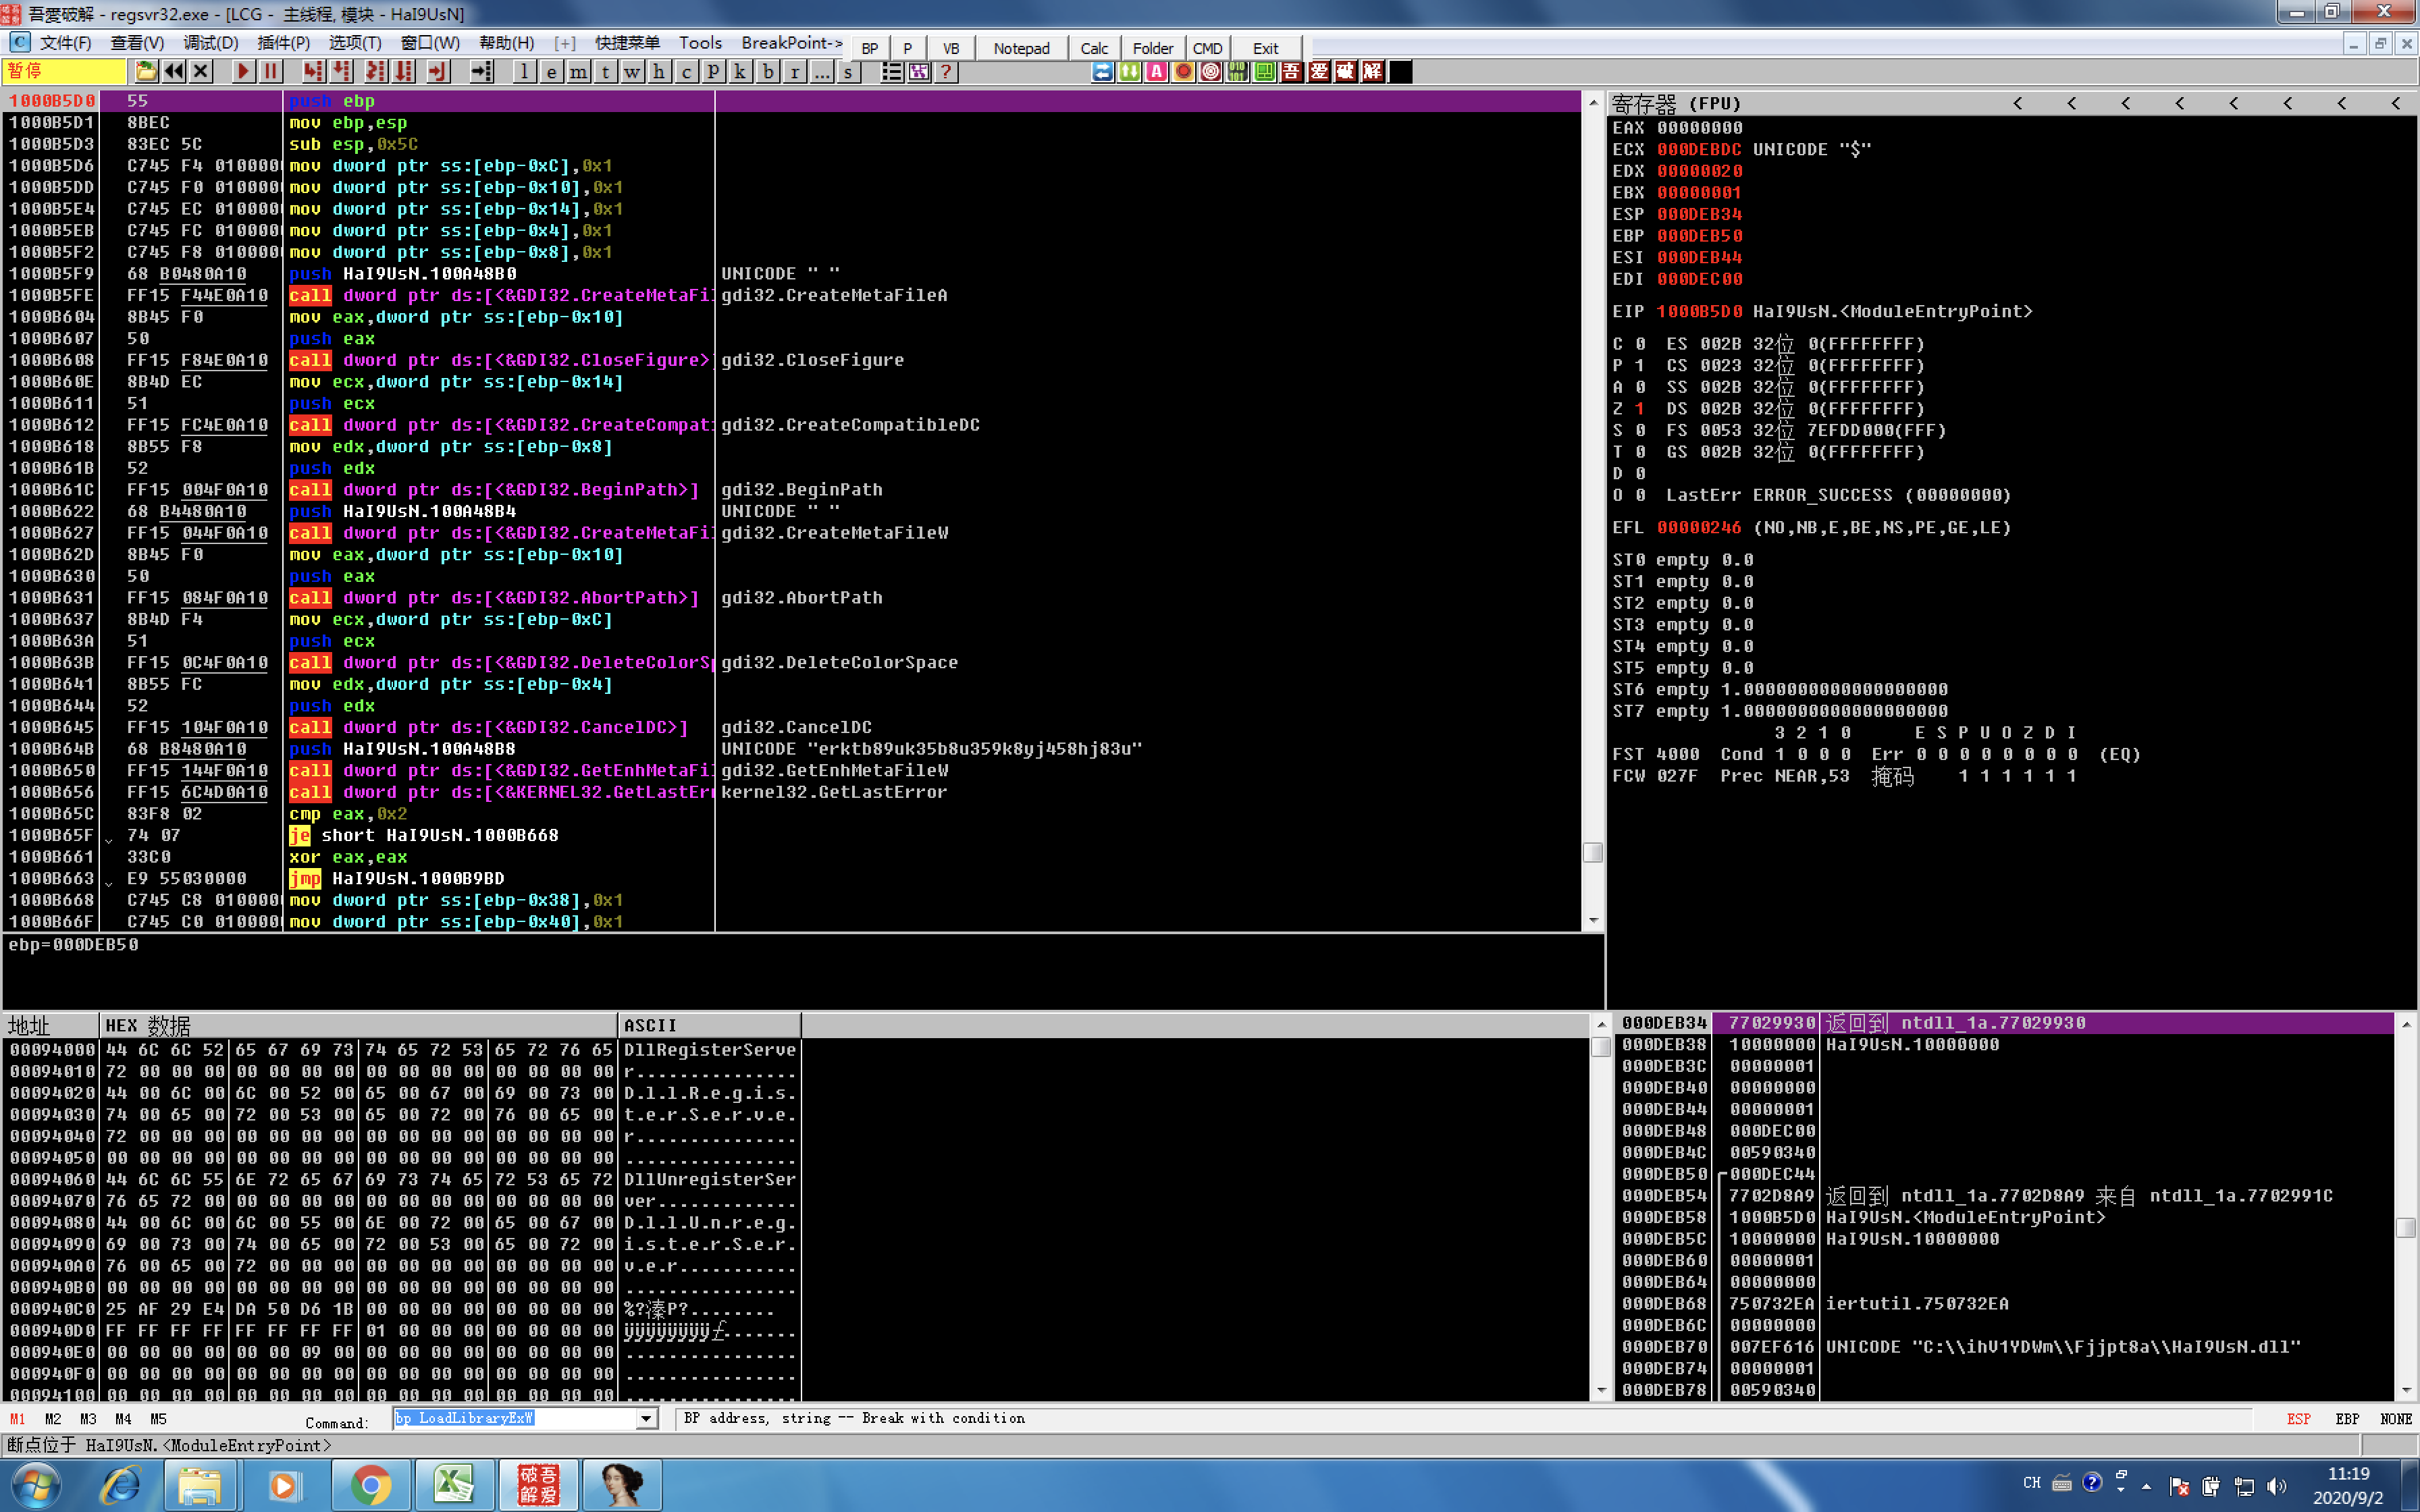Click the Restart (rewind) toolbar icon
The width and height of the screenshot is (2420, 1512).
[x=174, y=72]
